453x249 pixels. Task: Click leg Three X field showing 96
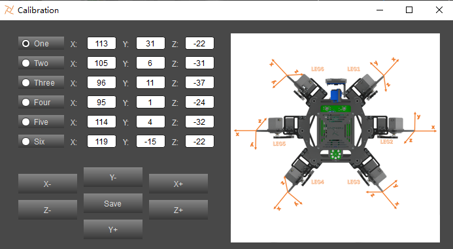pos(101,82)
